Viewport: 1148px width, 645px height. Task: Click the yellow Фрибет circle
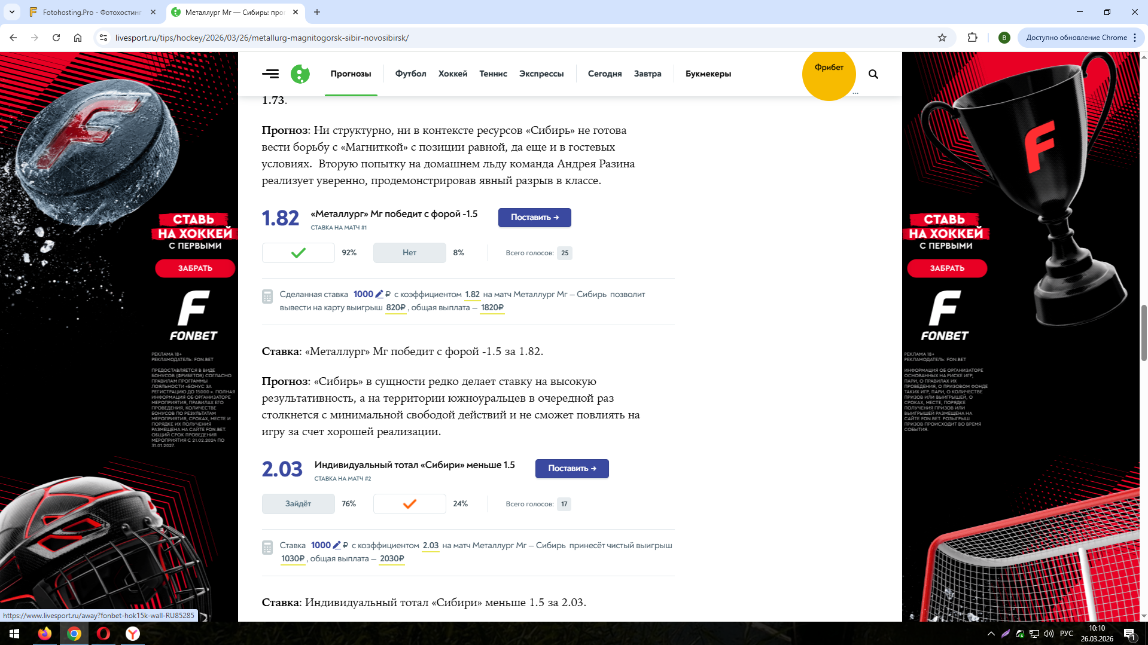pos(829,74)
